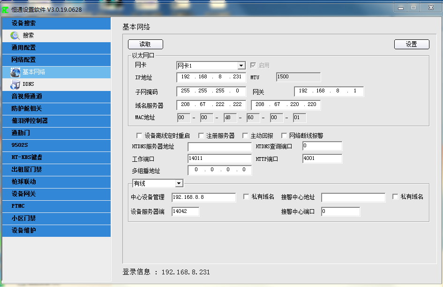Click the MAC address field showing 60
Screen dimensions: 443x287
pos(253,118)
